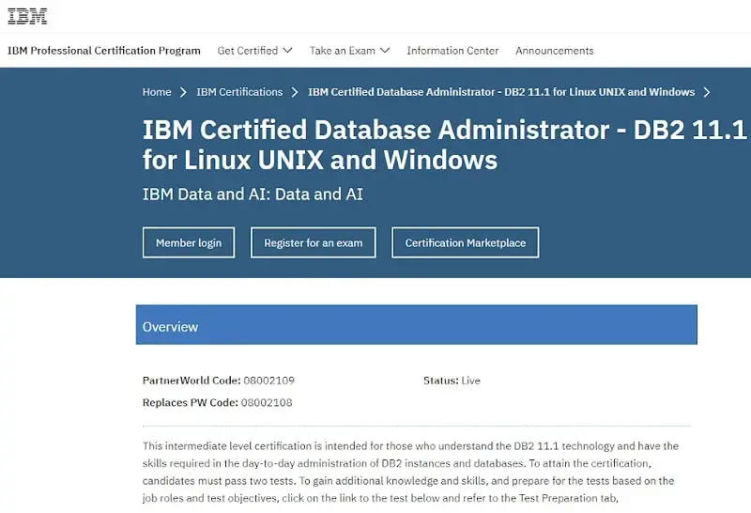The image size is (751, 513).
Task: Click PartnerWorld Code 08002109 value
Action: 268,381
